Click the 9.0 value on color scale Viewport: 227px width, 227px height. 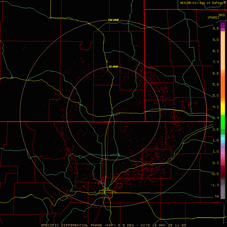tap(216, 40)
